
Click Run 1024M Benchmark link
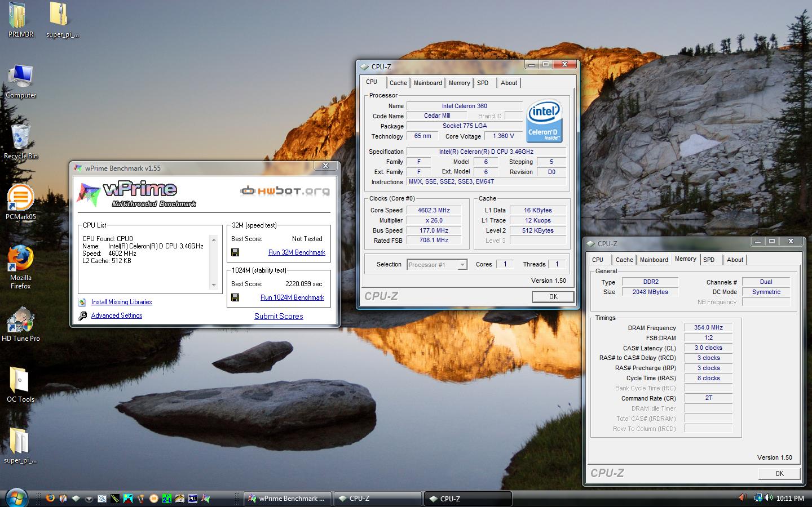(x=292, y=297)
